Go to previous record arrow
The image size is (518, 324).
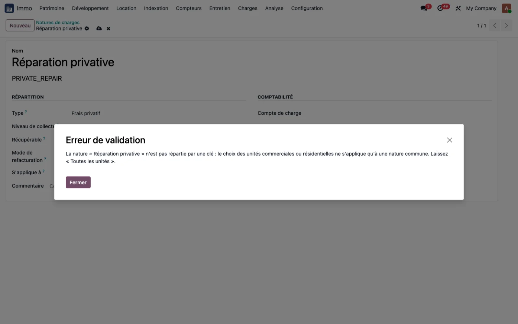click(495, 26)
